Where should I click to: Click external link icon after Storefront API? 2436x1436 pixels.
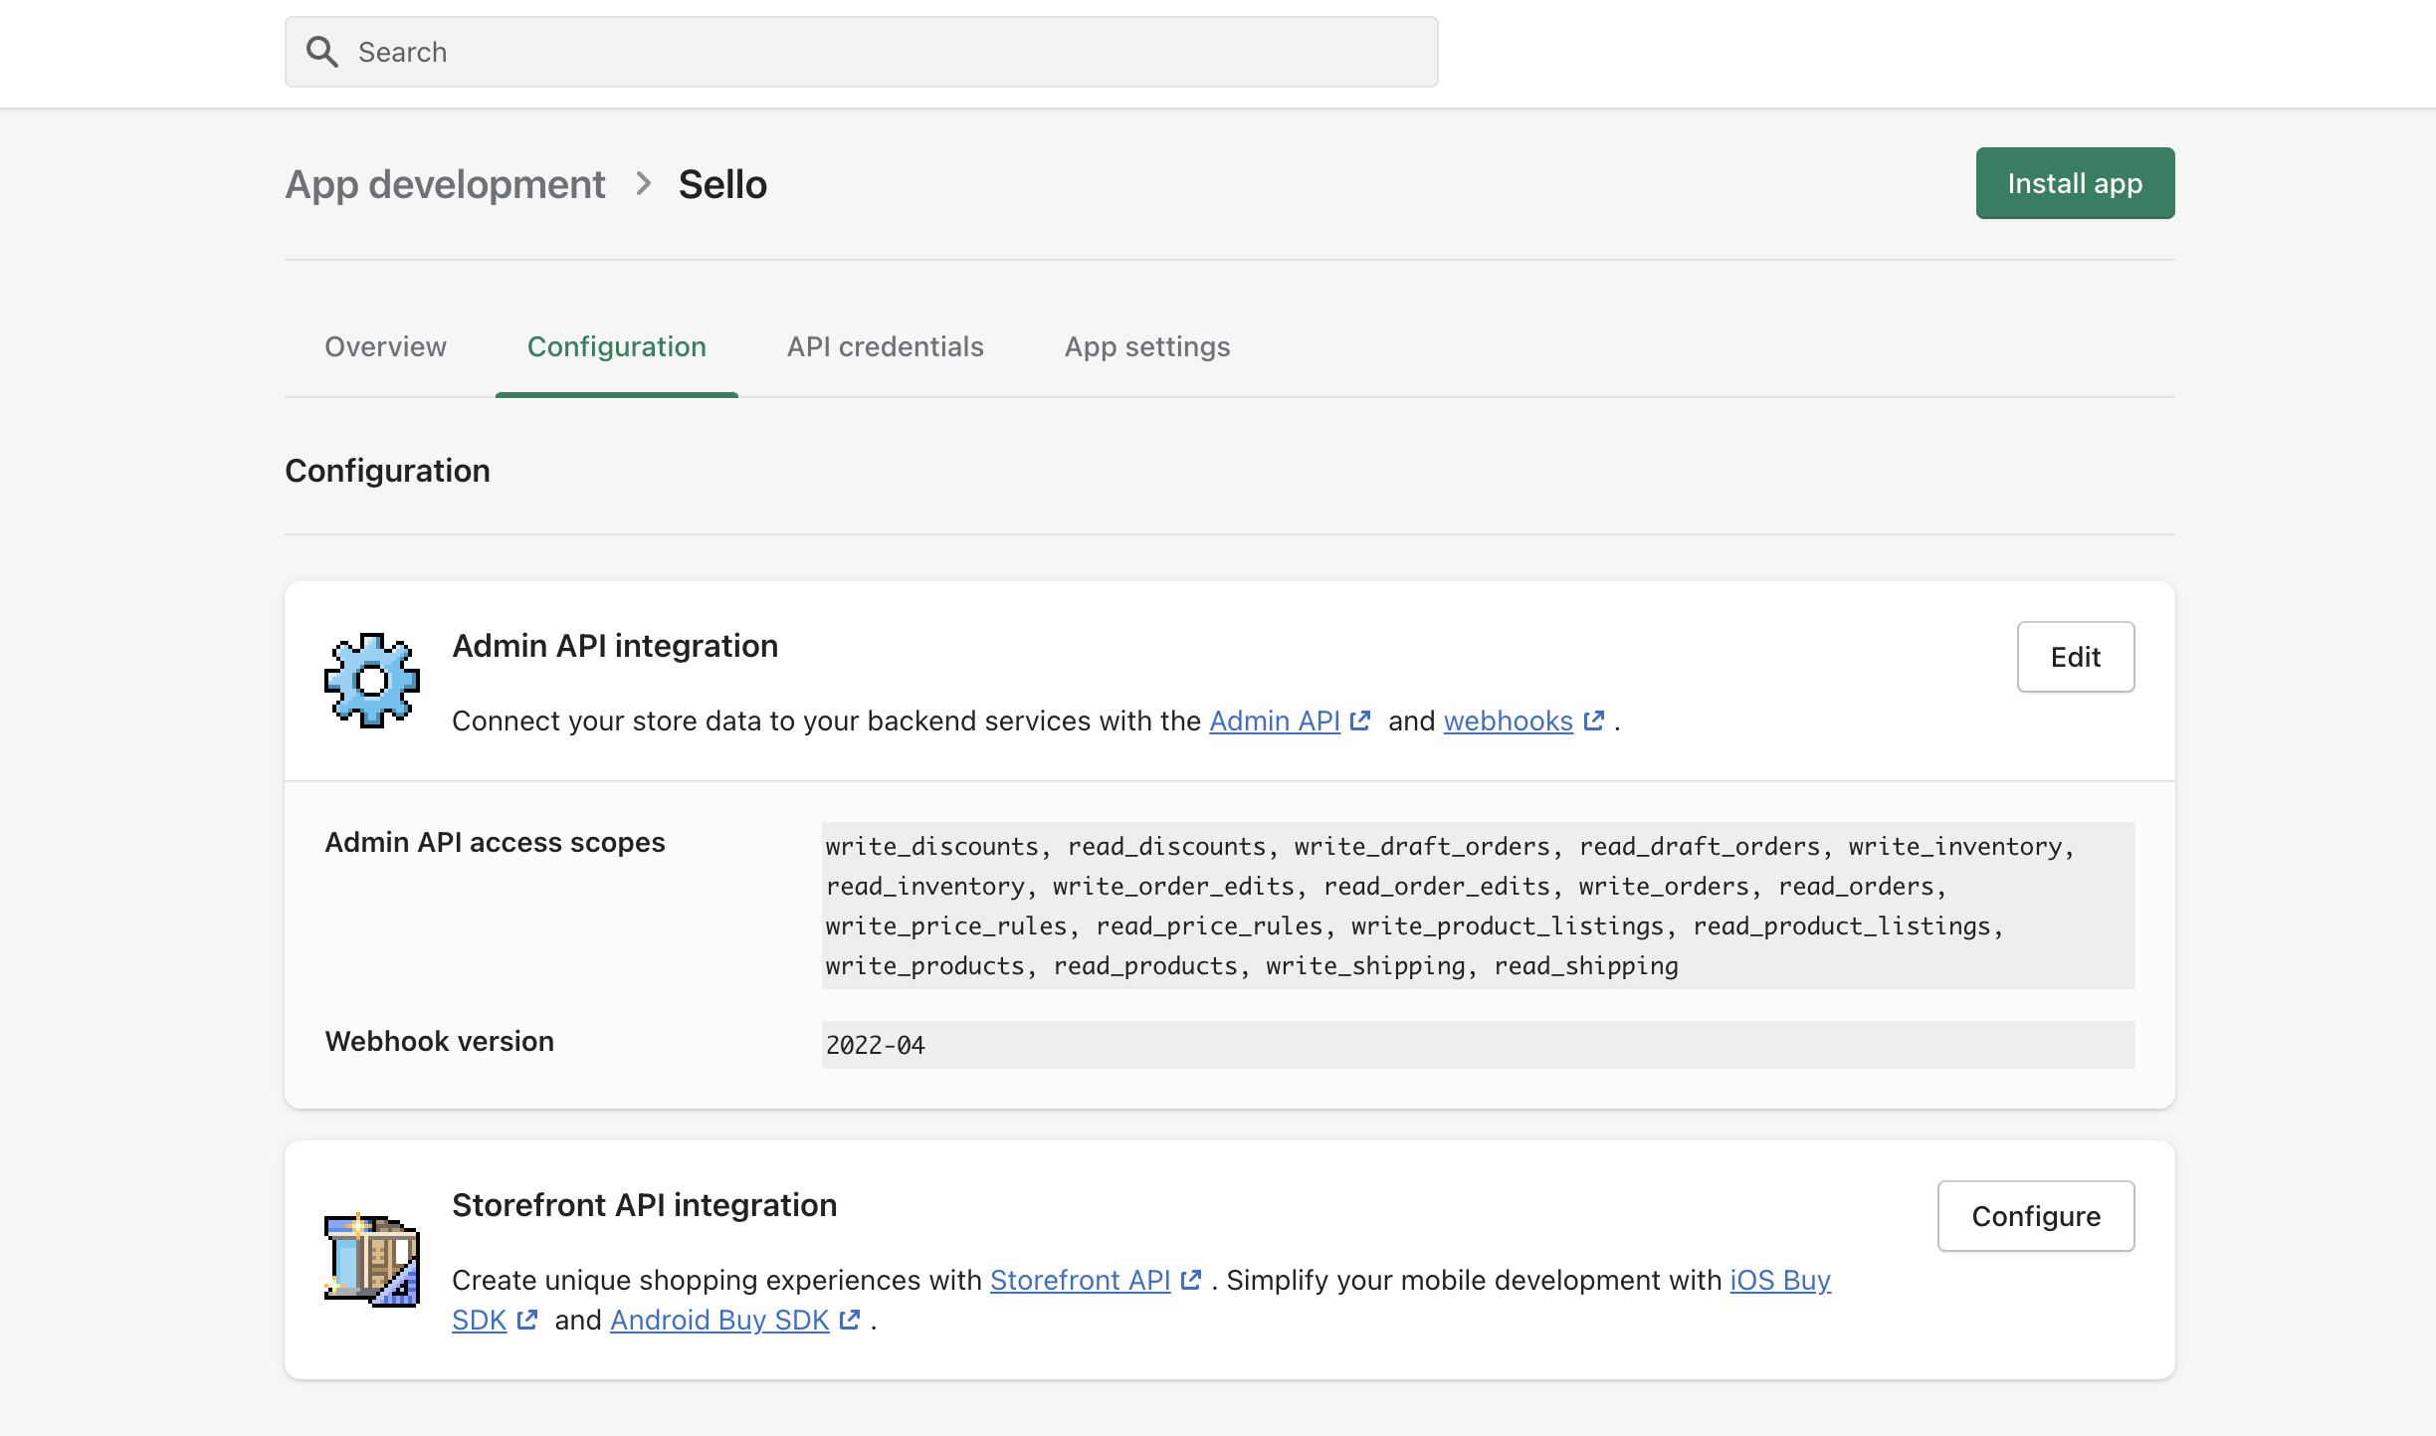tap(1191, 1280)
